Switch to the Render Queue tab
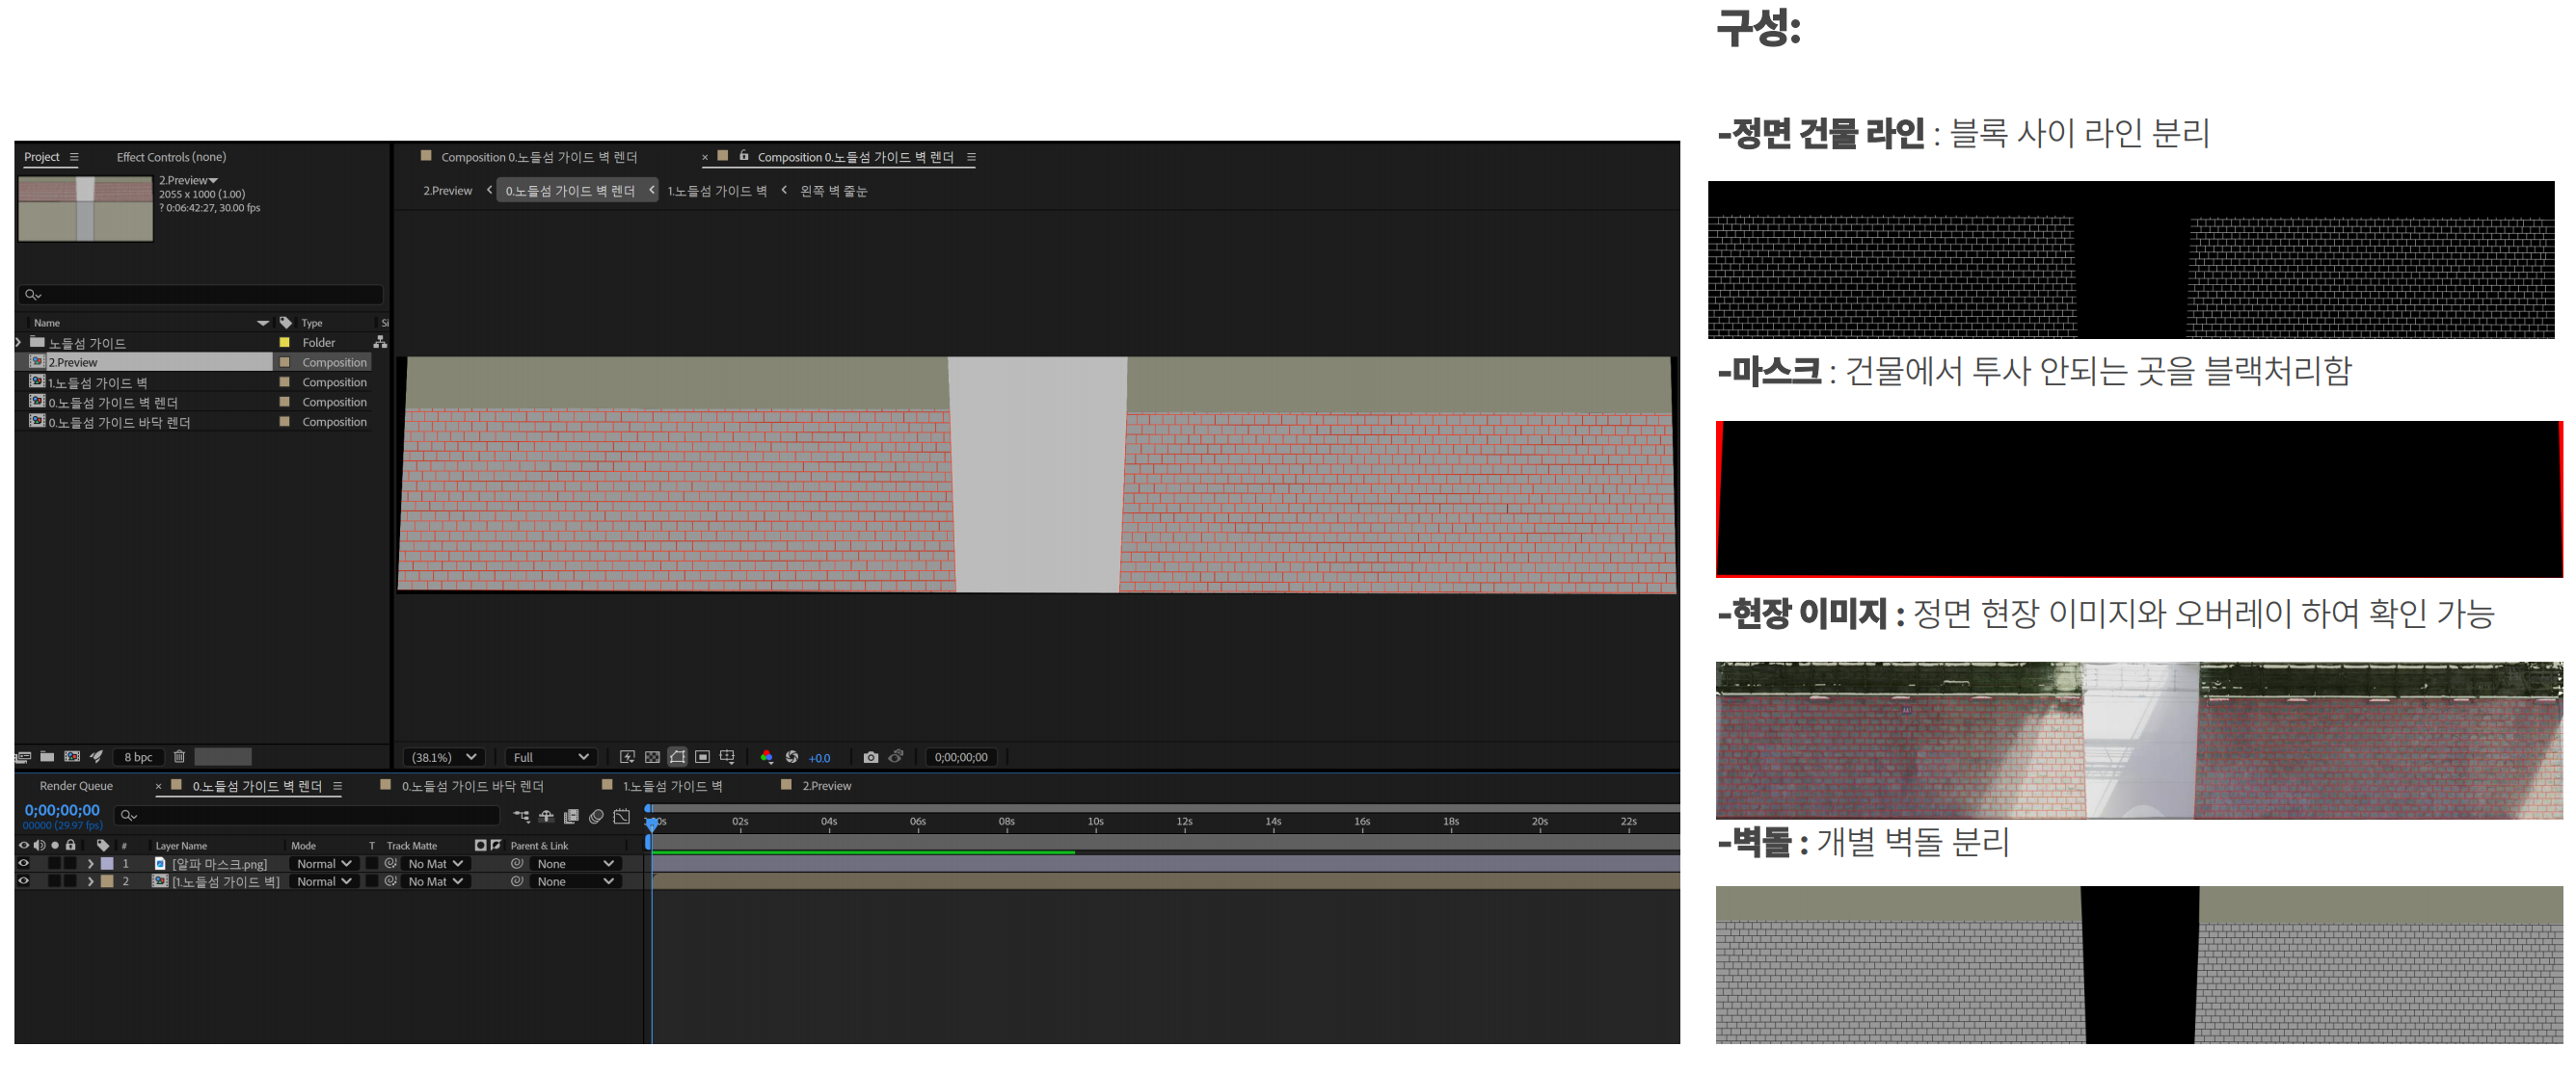 [75, 785]
